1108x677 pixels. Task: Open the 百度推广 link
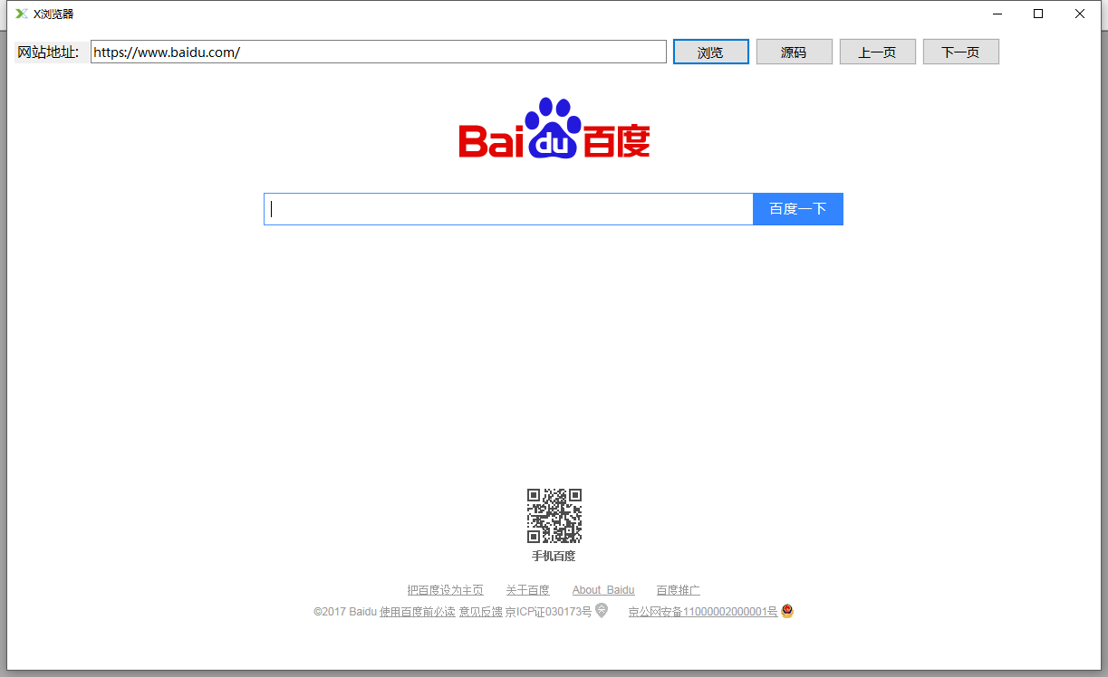point(678,590)
